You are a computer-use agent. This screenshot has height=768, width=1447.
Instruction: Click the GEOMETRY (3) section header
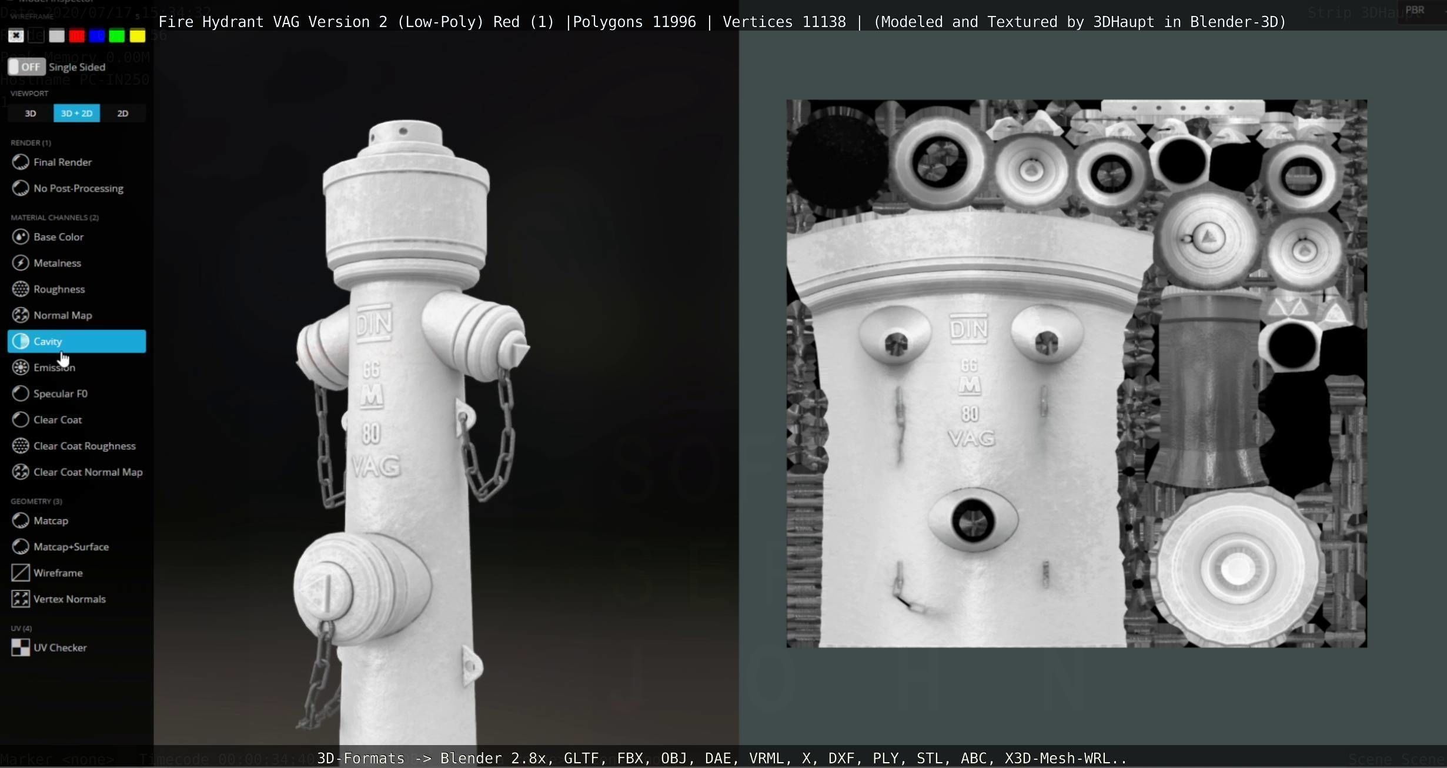tap(36, 502)
